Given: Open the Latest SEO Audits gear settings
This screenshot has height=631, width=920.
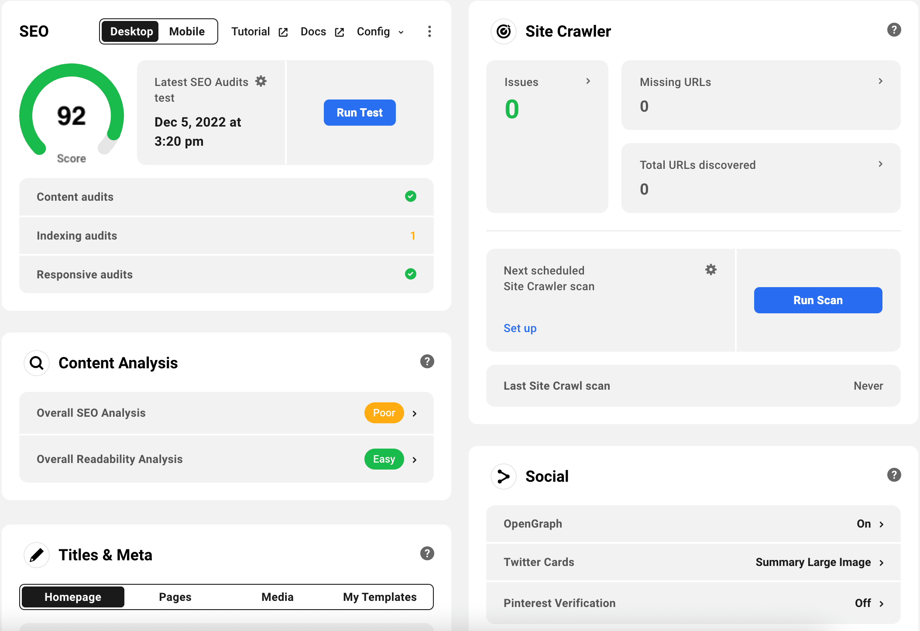Looking at the screenshot, I should pyautogui.click(x=261, y=81).
